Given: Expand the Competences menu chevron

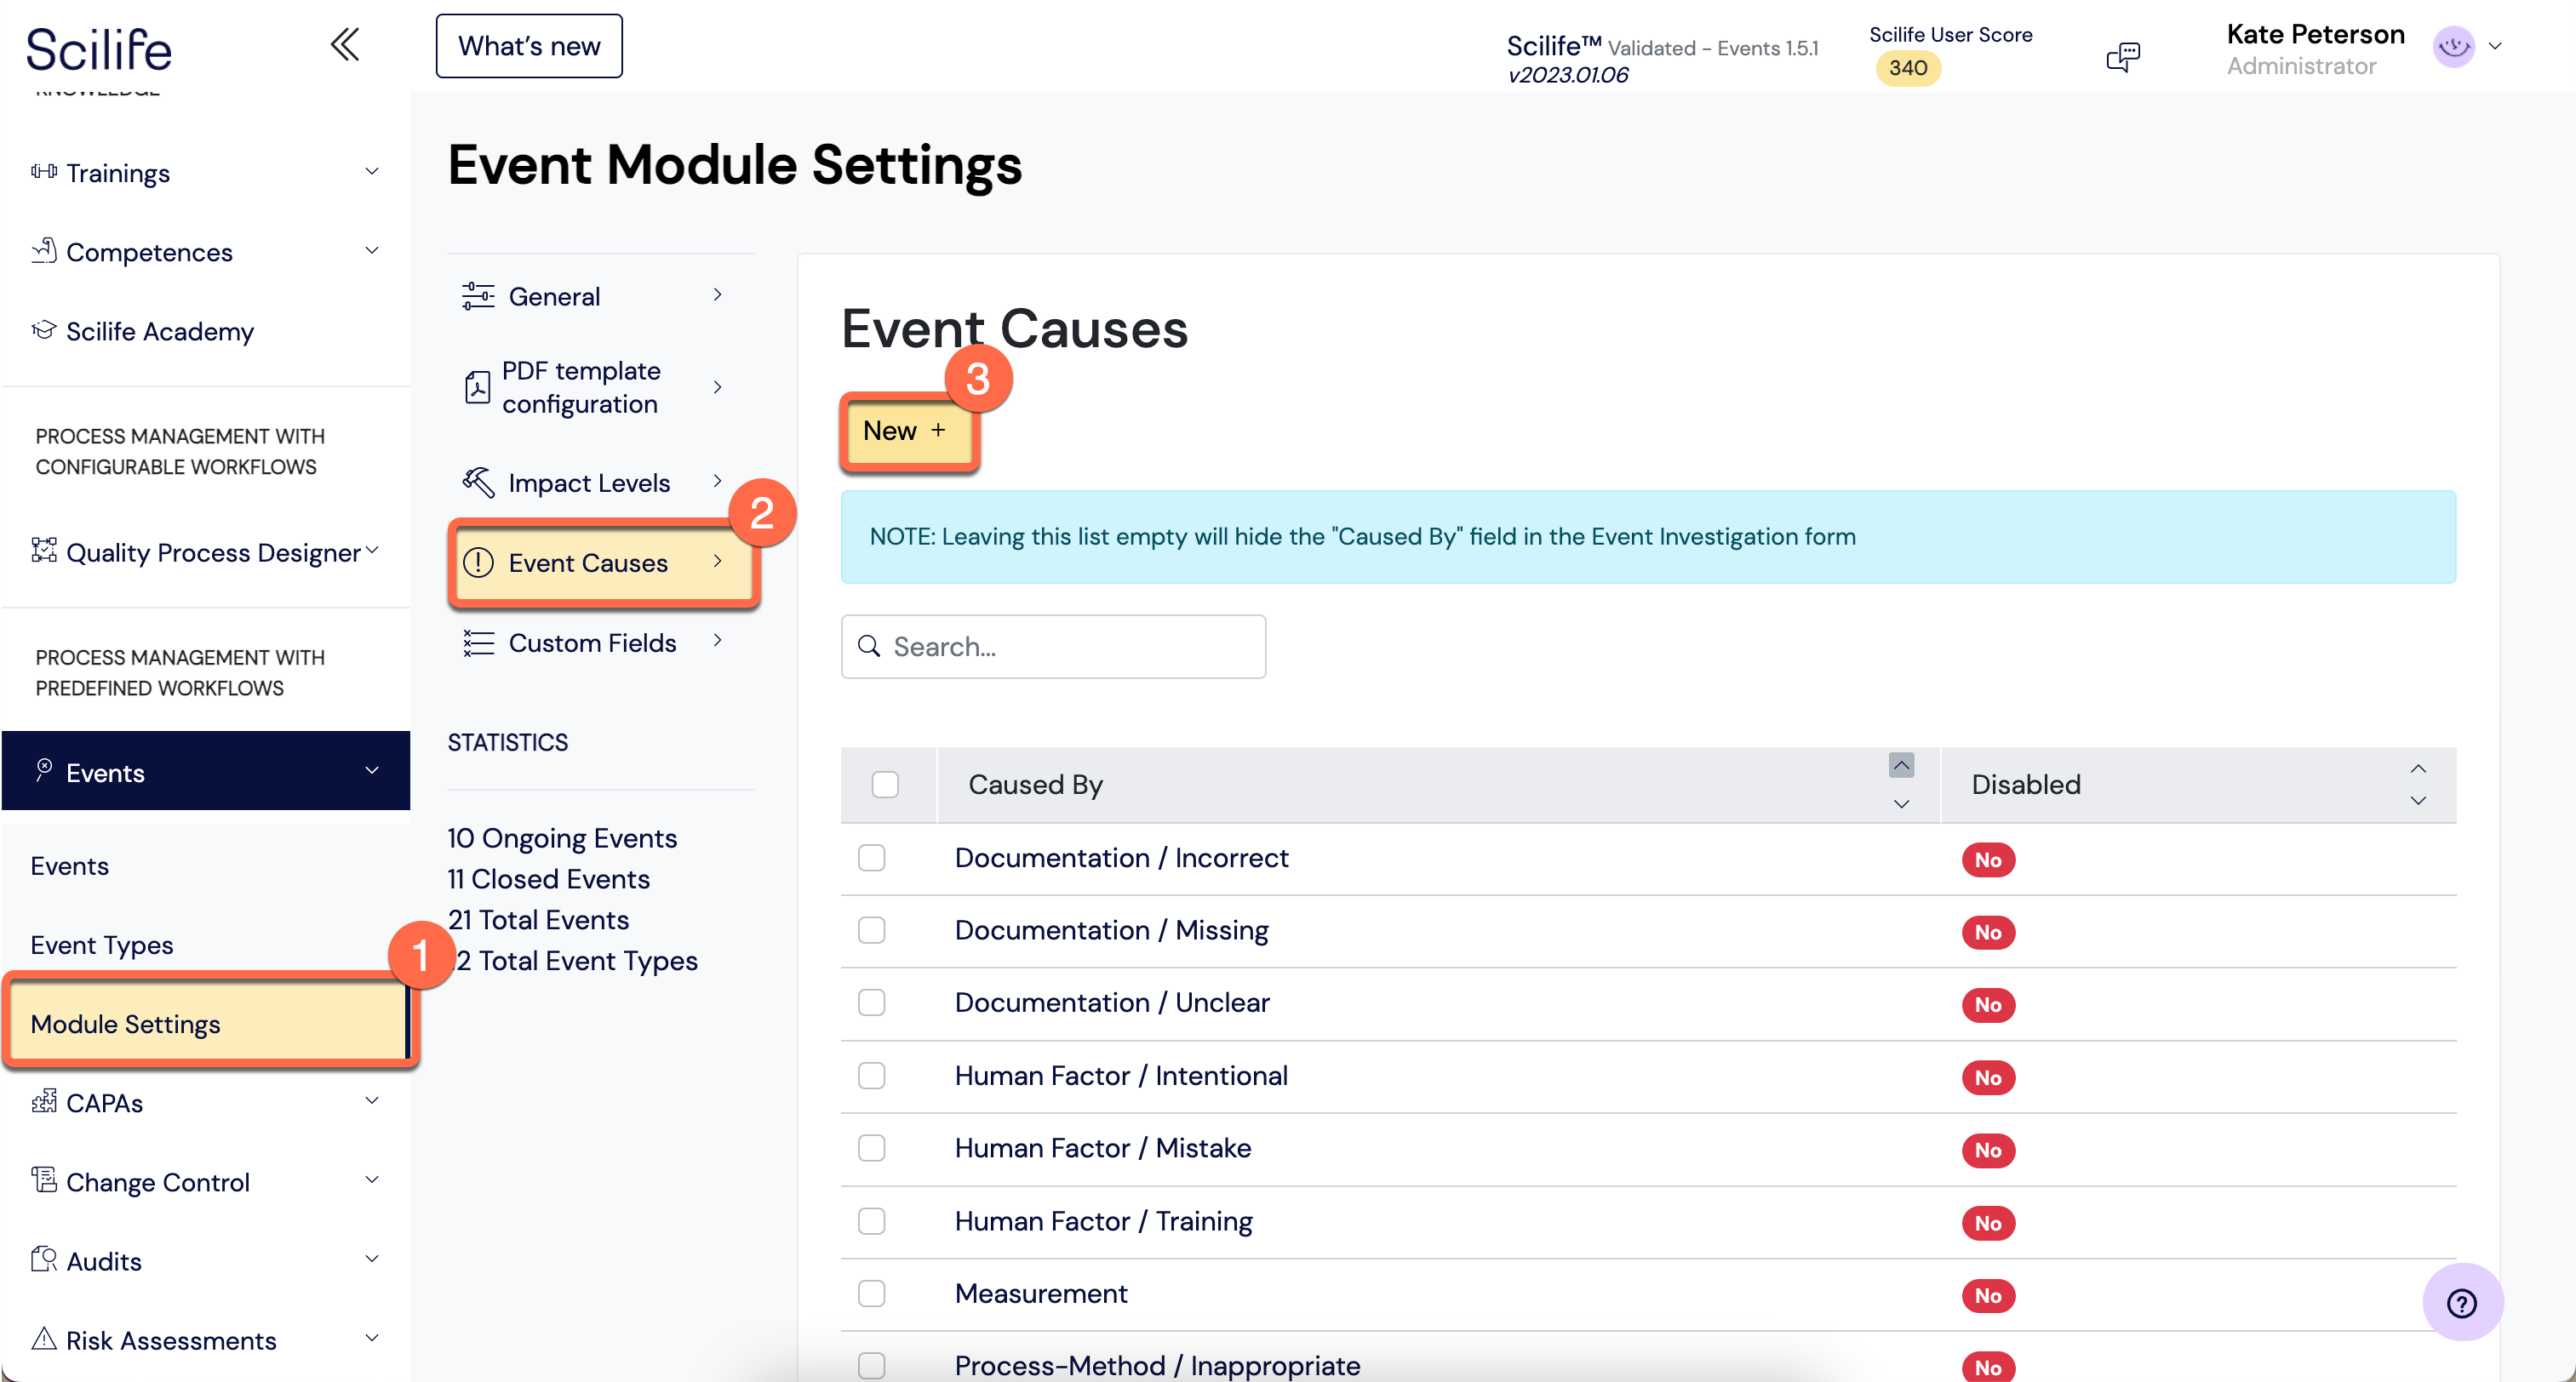Looking at the screenshot, I should tap(372, 250).
